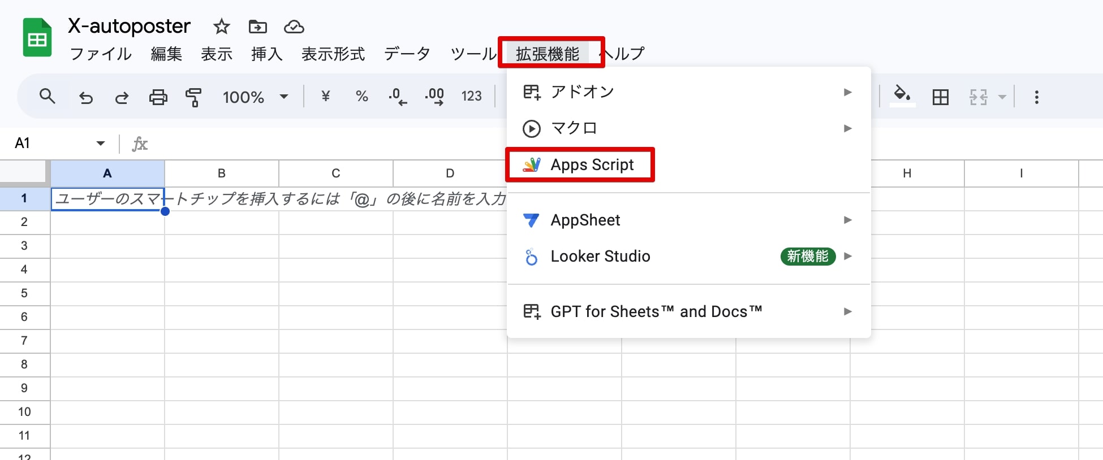Open the 編集 menu
Image resolution: width=1103 pixels, height=460 pixels.
[166, 54]
